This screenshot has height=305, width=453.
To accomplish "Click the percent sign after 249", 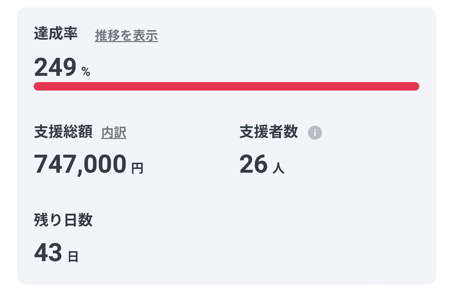I will (x=86, y=72).
